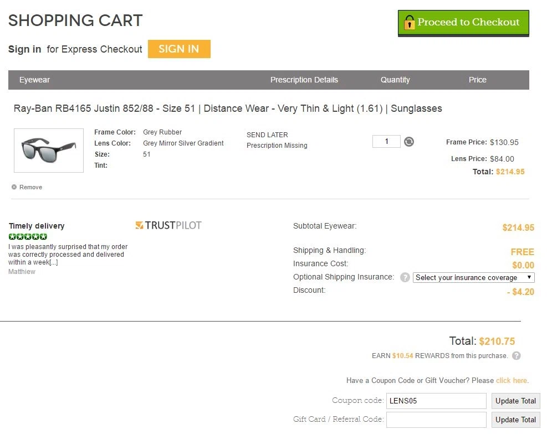Click Update Total next to Gift Card
Screen dimensions: 547x440
(x=515, y=420)
